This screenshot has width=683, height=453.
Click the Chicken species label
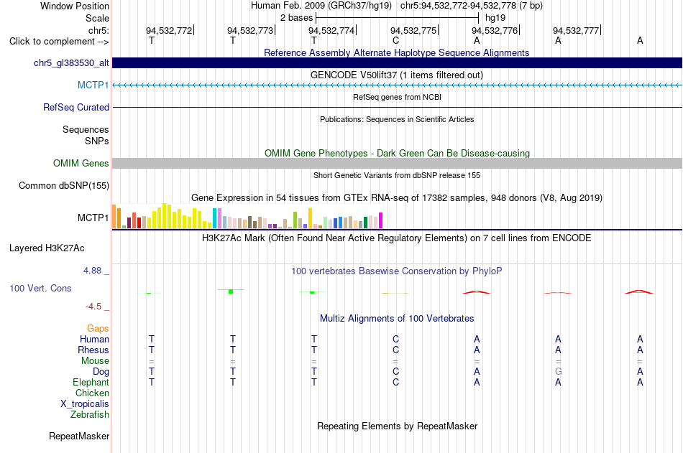point(92,393)
